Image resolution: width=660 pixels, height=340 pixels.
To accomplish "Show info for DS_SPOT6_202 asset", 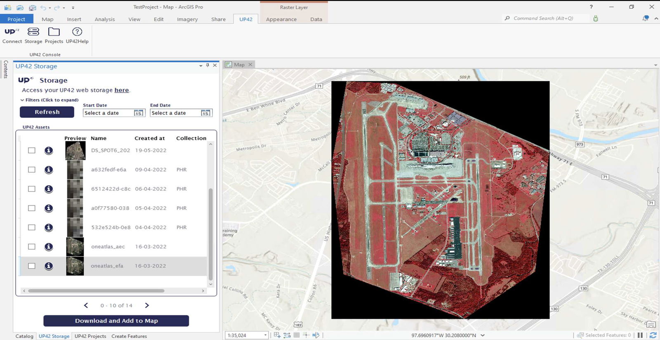I will click(x=49, y=151).
